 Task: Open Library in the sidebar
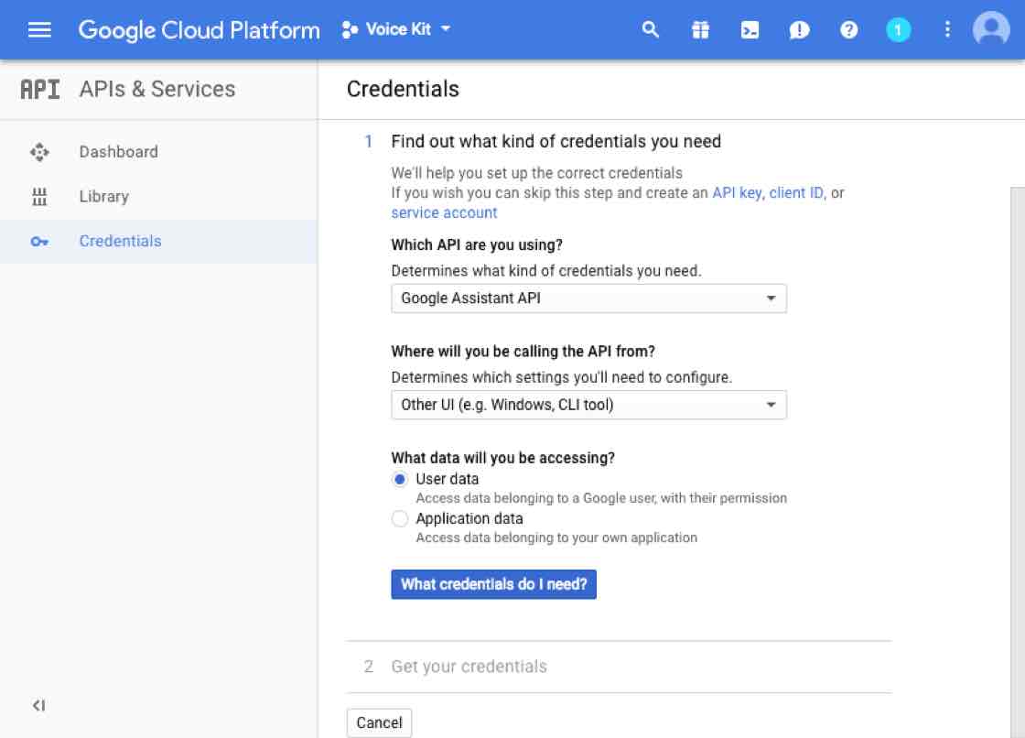[103, 197]
